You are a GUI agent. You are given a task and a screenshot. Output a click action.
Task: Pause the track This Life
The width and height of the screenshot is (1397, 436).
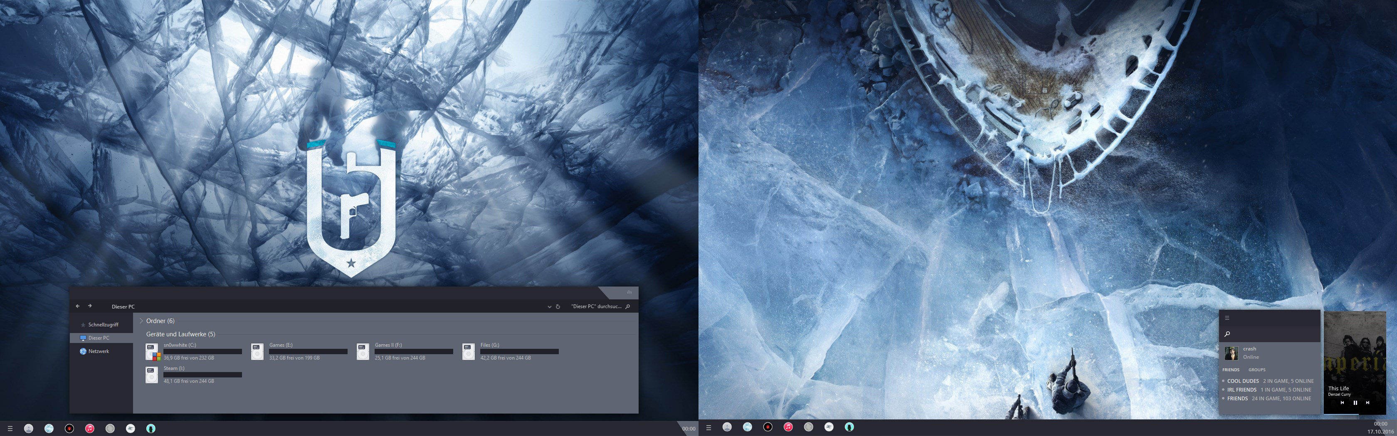click(x=1355, y=402)
